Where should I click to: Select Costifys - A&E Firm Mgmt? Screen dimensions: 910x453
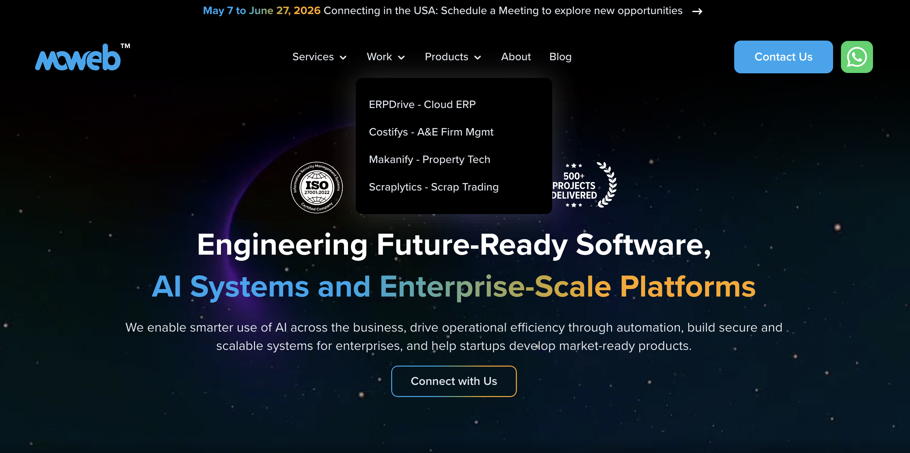tap(431, 132)
